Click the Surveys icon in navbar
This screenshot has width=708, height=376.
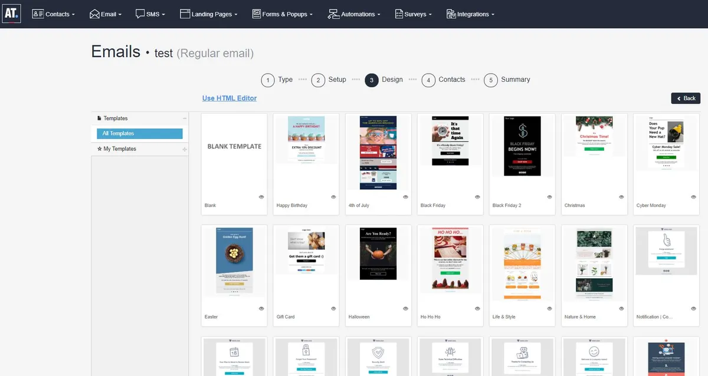tap(399, 14)
